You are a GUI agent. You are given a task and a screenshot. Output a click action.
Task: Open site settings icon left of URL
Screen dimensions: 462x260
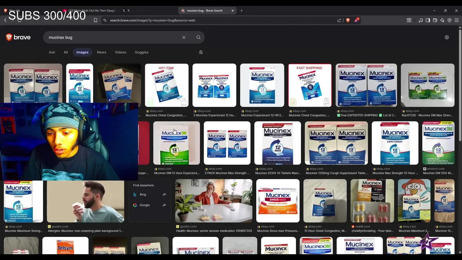[105, 20]
